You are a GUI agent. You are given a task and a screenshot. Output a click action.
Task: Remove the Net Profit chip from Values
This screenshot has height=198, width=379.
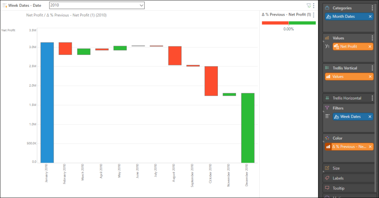coord(370,46)
